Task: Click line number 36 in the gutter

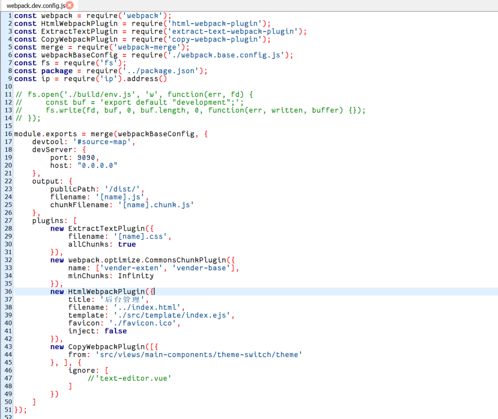Action: (x=8, y=291)
